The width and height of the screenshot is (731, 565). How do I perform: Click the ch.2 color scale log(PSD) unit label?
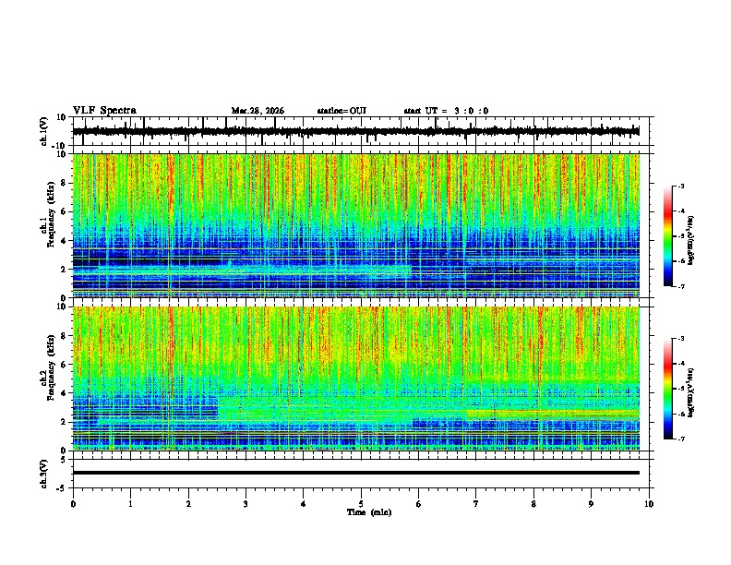[x=691, y=391]
